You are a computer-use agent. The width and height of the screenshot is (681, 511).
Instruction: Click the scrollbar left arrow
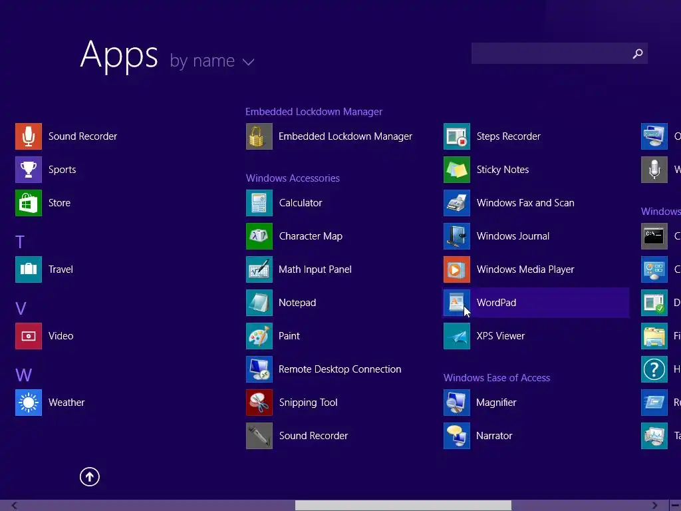coord(15,506)
